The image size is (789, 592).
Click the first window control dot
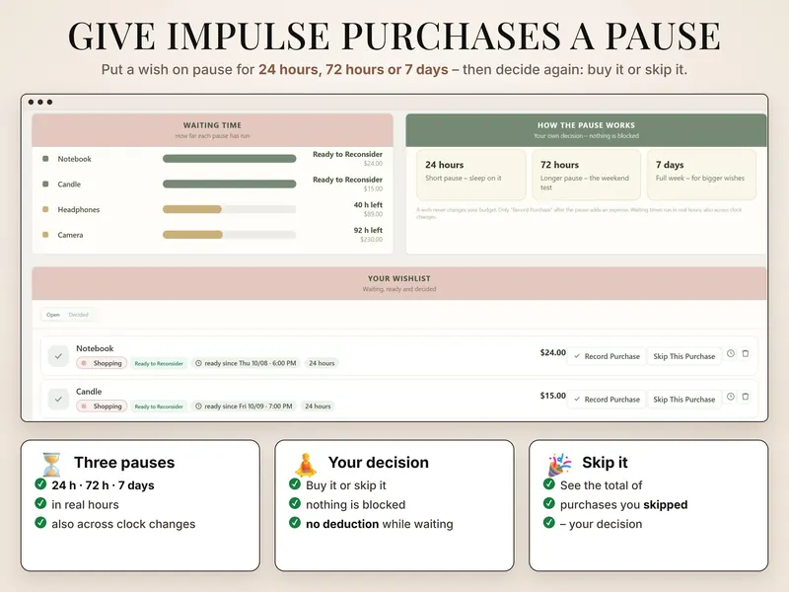32,103
